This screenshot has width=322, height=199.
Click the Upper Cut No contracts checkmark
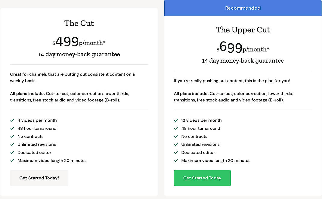pyautogui.click(x=176, y=137)
